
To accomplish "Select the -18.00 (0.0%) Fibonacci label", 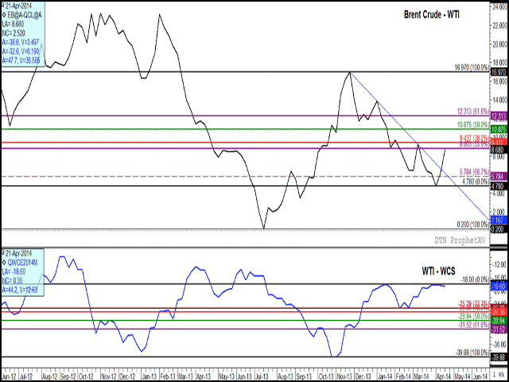I will click(475, 279).
